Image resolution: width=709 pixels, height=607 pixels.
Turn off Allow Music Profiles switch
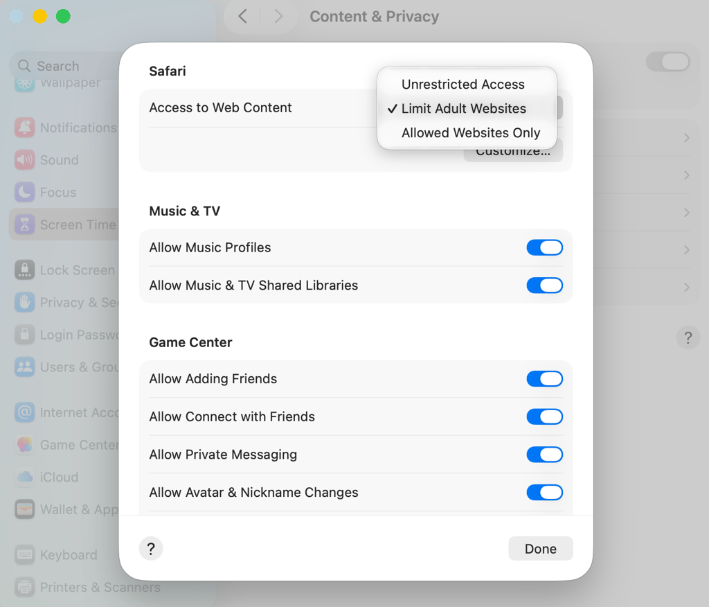tap(544, 247)
